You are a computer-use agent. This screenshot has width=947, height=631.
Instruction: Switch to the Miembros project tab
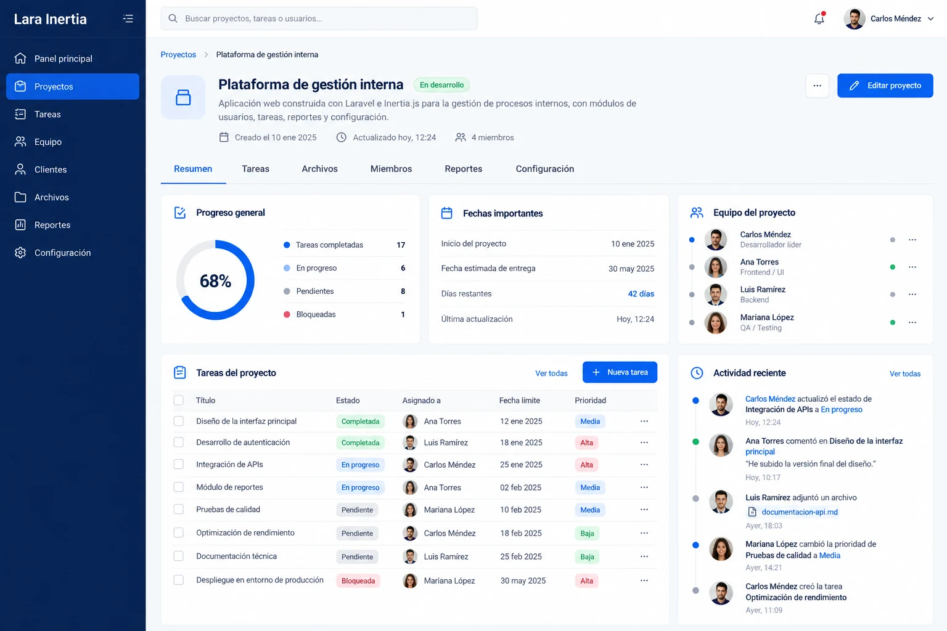pos(392,169)
